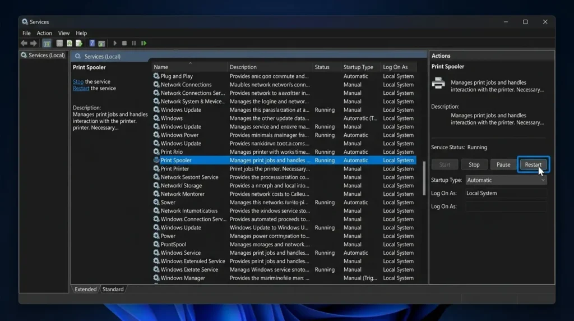Select the Windows Extenued Service row
The height and width of the screenshot is (321, 574).
point(284,261)
